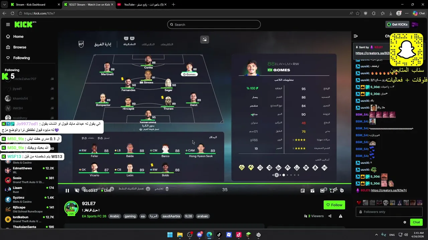Viewport: 428px width, 240px height.
Task: Open the uBlock shield extension
Action: [x=366, y=13]
